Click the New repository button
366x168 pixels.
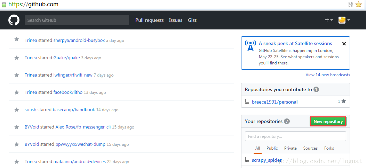(328, 122)
